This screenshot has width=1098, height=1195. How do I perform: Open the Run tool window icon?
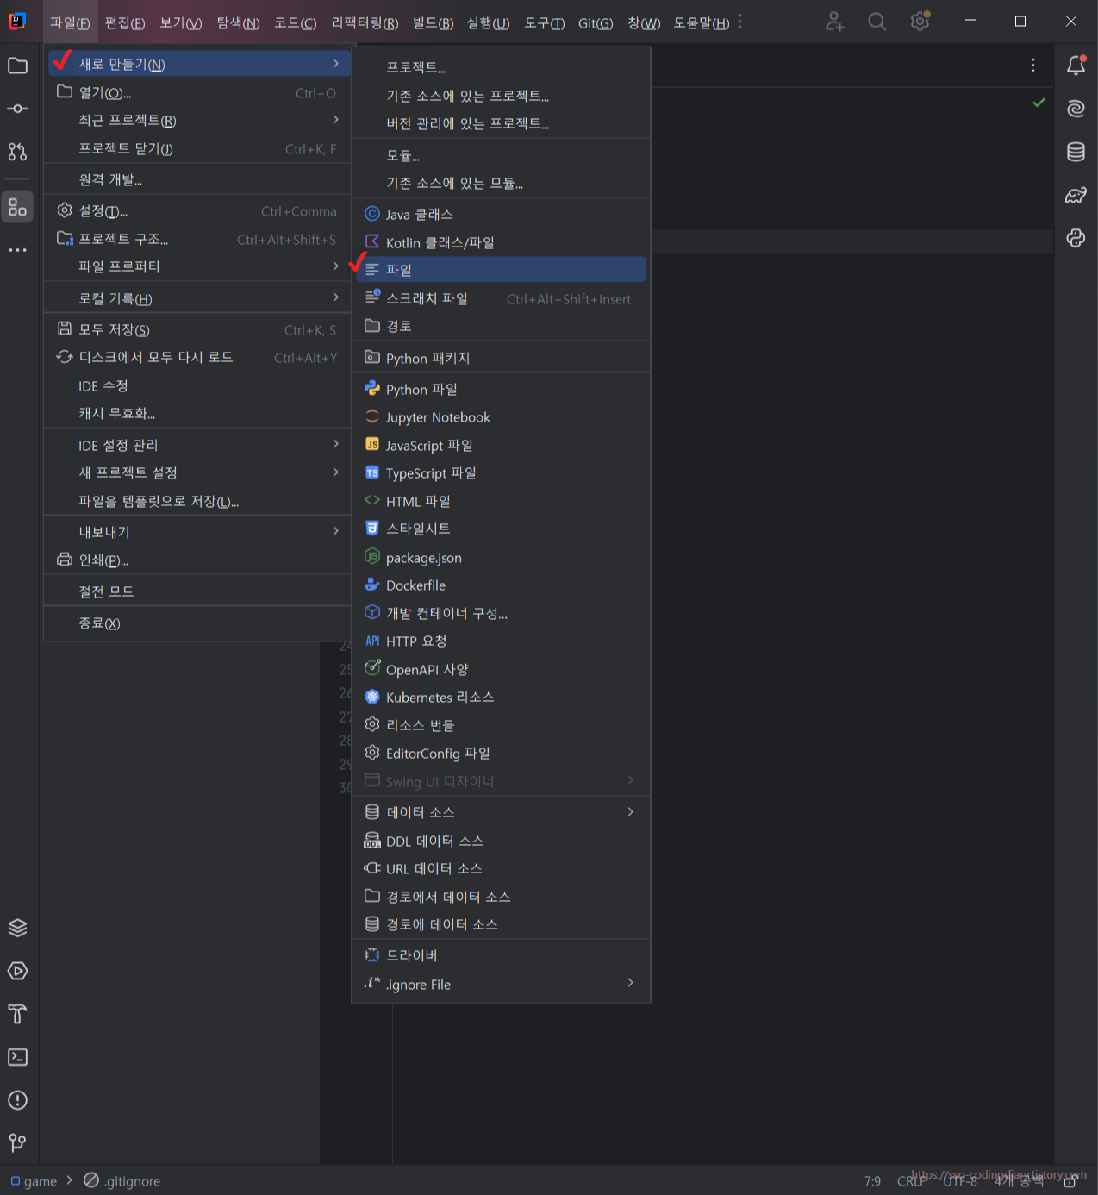tap(17, 971)
